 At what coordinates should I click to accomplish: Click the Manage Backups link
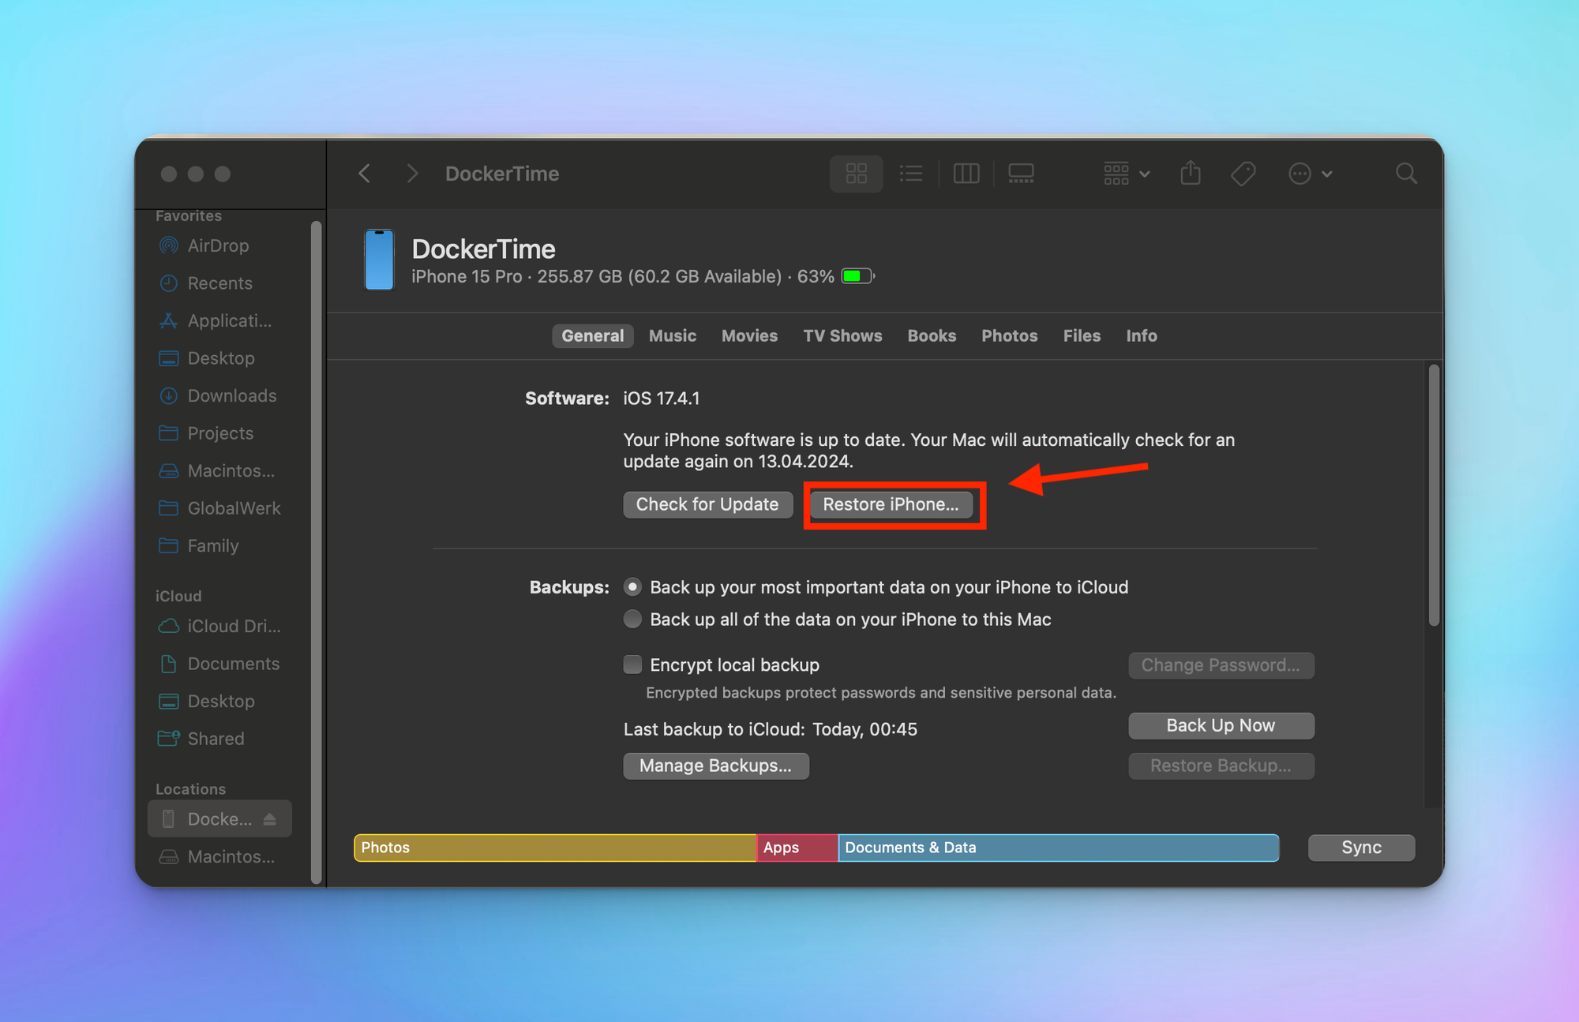714,764
